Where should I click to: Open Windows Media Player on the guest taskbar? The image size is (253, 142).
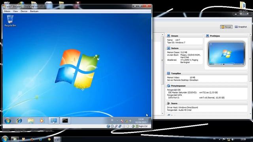[x=42, y=121]
